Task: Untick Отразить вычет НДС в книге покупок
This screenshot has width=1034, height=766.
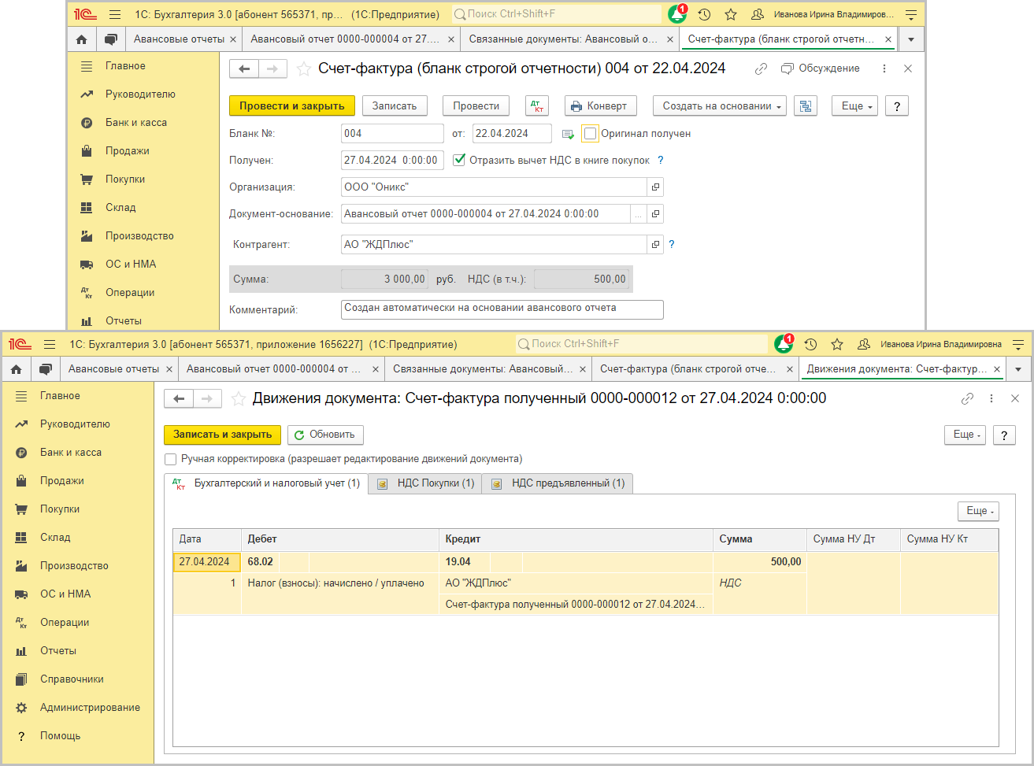Action: pos(460,160)
